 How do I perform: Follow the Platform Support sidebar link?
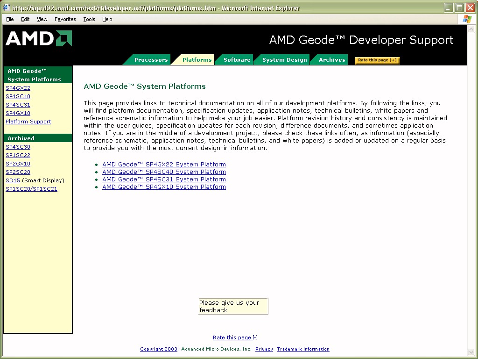pyautogui.click(x=28, y=122)
